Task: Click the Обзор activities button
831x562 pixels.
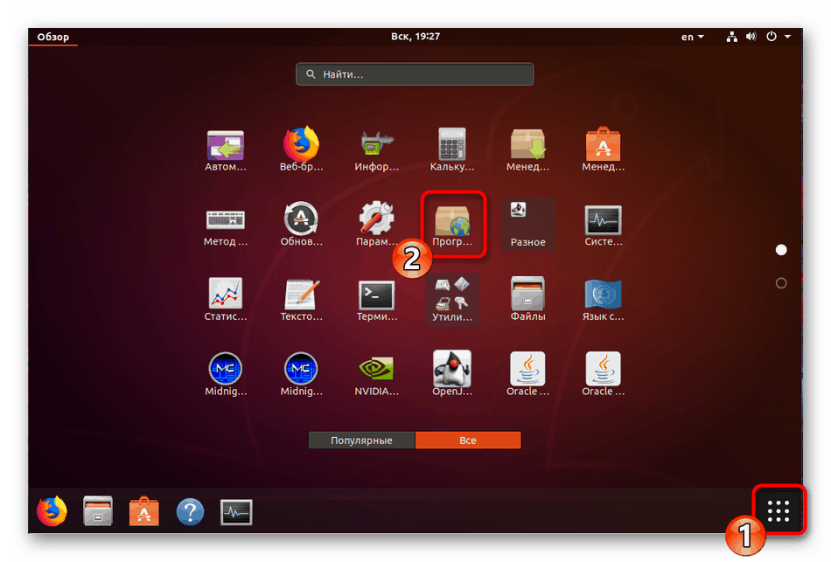Action: point(53,37)
